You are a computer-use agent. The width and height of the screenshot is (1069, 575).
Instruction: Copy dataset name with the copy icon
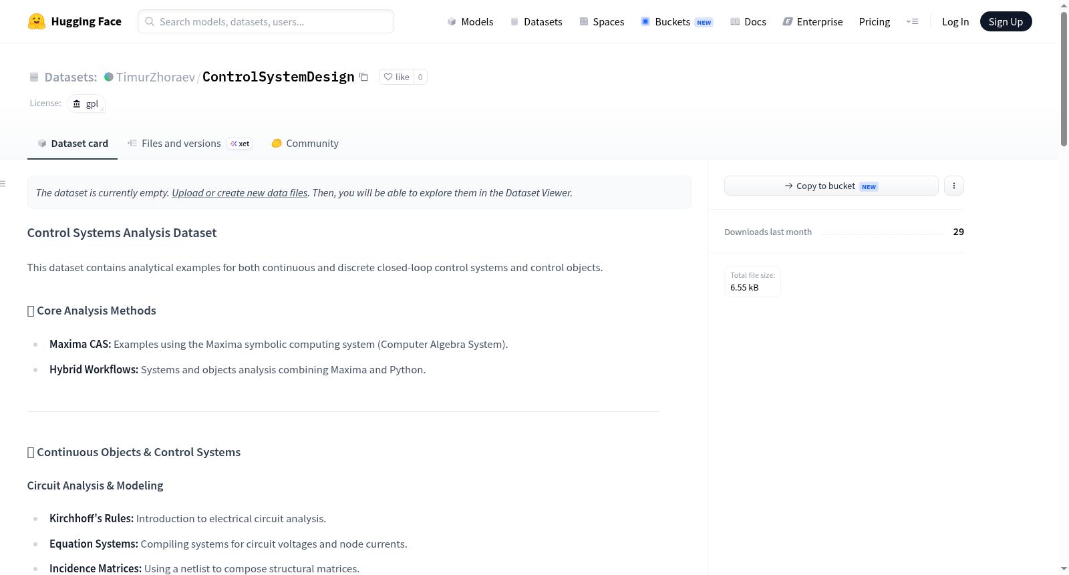(x=363, y=77)
